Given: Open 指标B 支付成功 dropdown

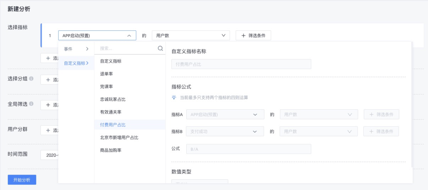Looking at the screenshot, I should pos(225,132).
